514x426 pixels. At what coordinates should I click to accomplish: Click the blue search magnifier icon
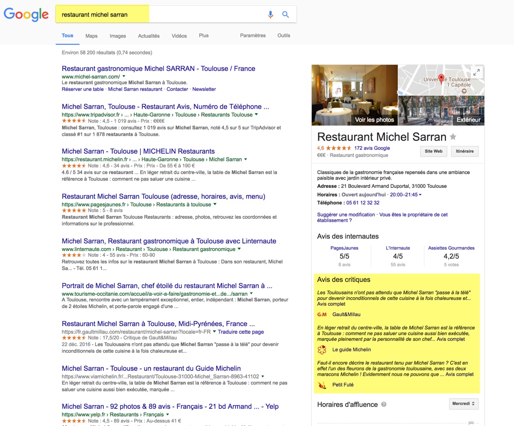tap(286, 14)
